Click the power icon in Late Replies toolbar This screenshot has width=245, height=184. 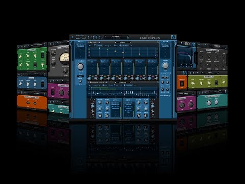pyautogui.click(x=72, y=37)
